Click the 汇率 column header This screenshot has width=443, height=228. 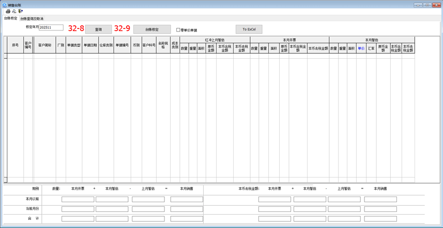coord(371,48)
